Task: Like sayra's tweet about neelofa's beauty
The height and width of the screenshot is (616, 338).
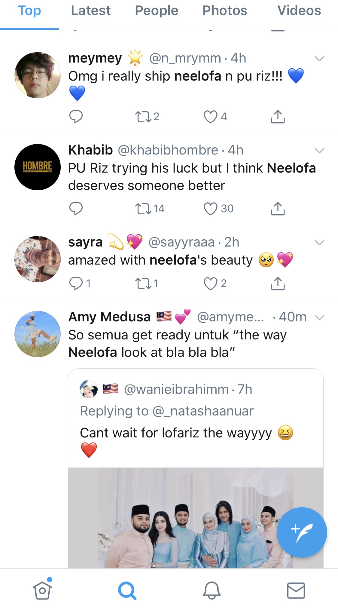Action: 210,283
